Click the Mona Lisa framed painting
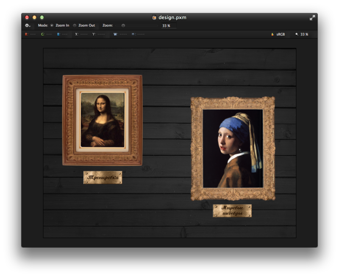This screenshot has height=277, width=339. (102, 120)
